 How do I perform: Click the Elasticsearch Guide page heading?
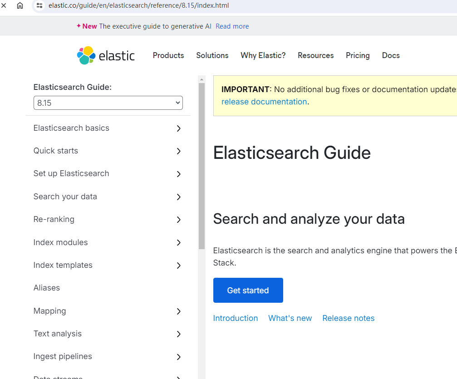[292, 153]
